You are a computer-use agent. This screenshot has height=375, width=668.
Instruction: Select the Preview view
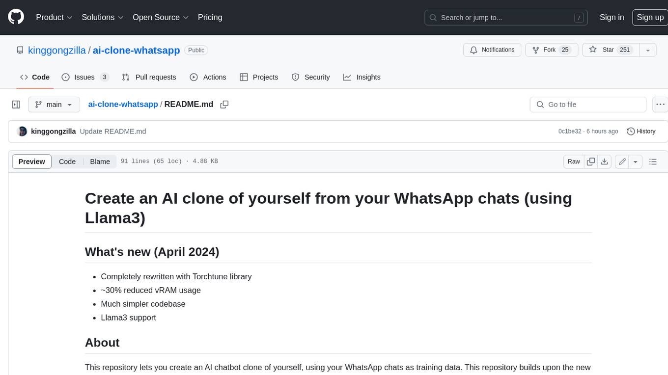[x=32, y=161]
